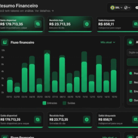Select the 01/10 bar in the chart

10,85
